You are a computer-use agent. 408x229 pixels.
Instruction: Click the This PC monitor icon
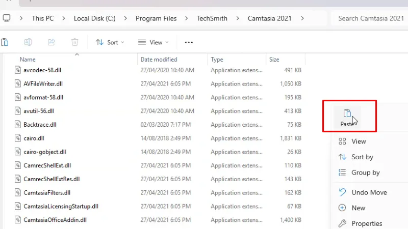[x=7, y=18]
